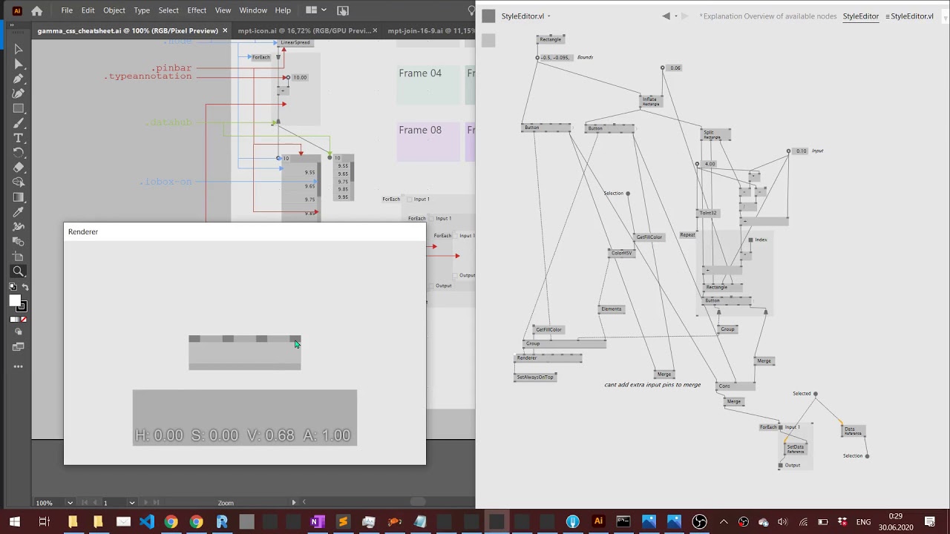Open OneNote from the taskbar

[x=317, y=522]
